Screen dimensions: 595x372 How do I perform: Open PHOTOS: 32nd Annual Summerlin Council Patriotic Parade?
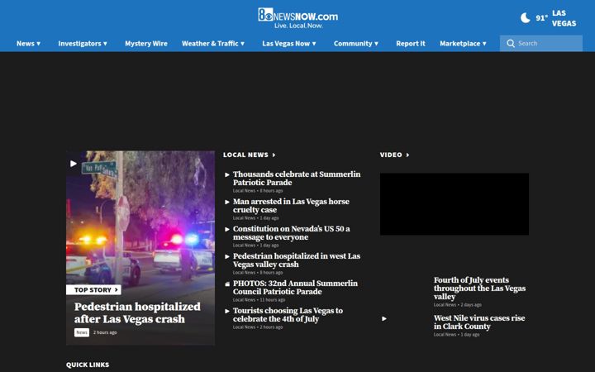tap(295, 288)
